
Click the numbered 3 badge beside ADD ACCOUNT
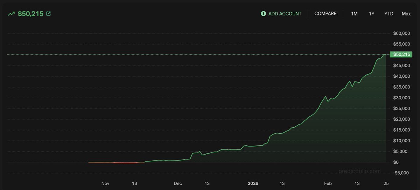tap(263, 14)
